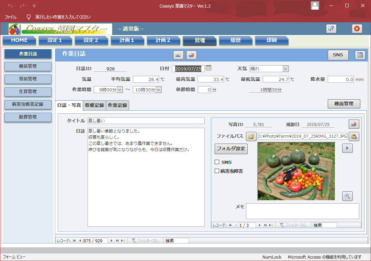Open the work end time dropdown
This screenshot has width=371, height=261.
pyautogui.click(x=158, y=90)
